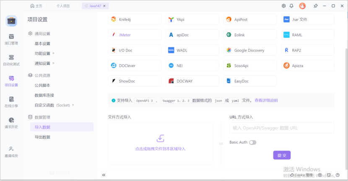Click the ApiPost logo icon

(229, 19)
